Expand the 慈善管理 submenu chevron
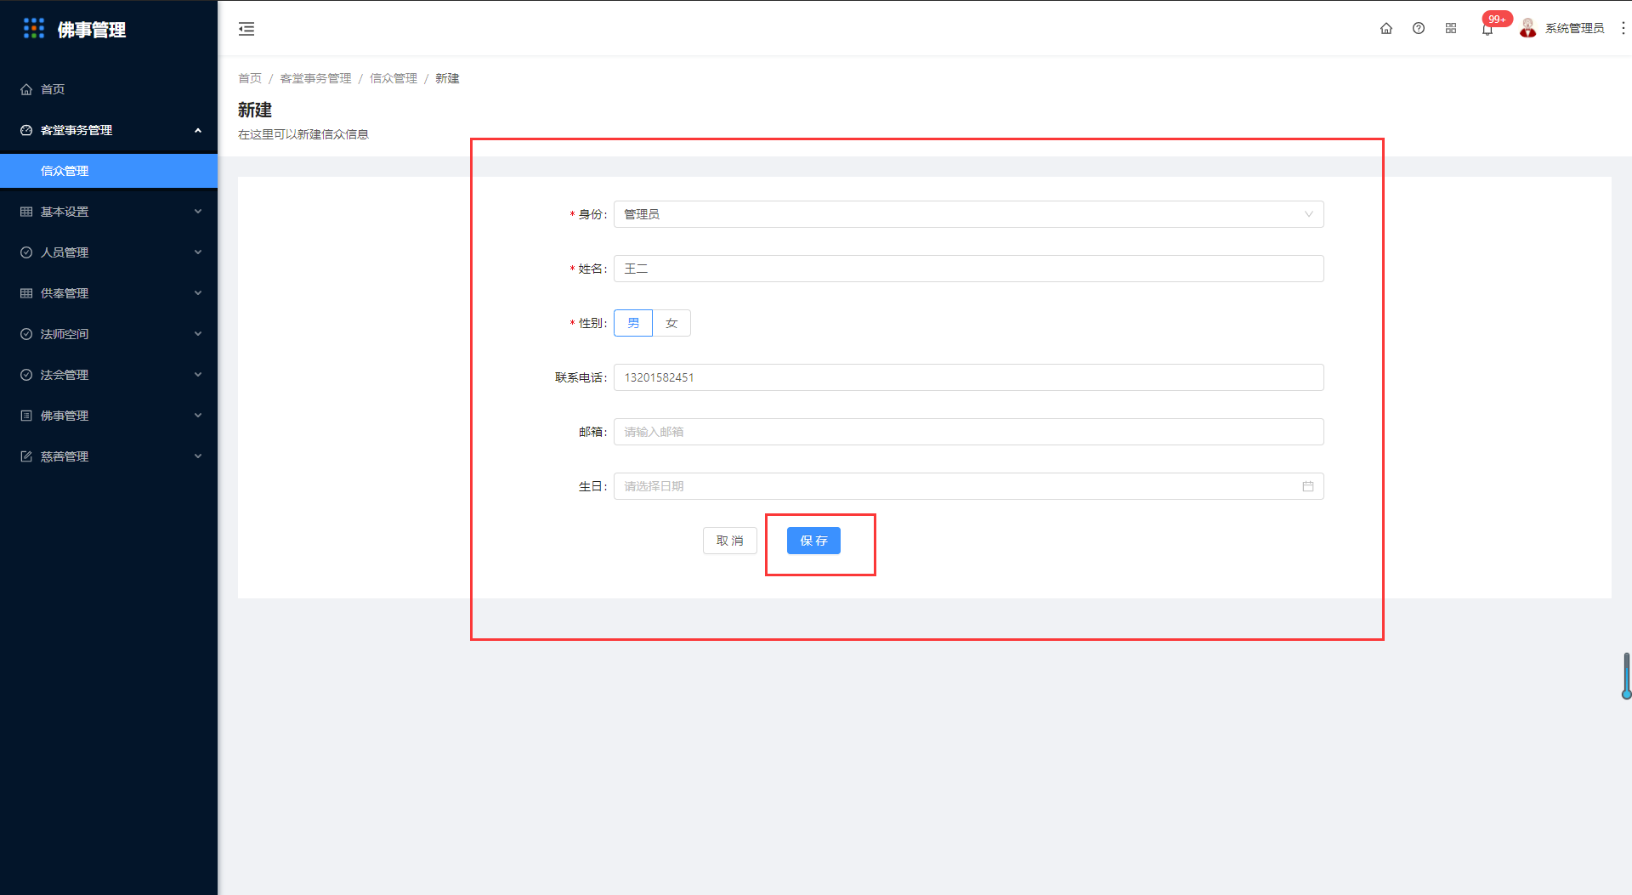Image resolution: width=1632 pixels, height=895 pixels. click(x=198, y=456)
